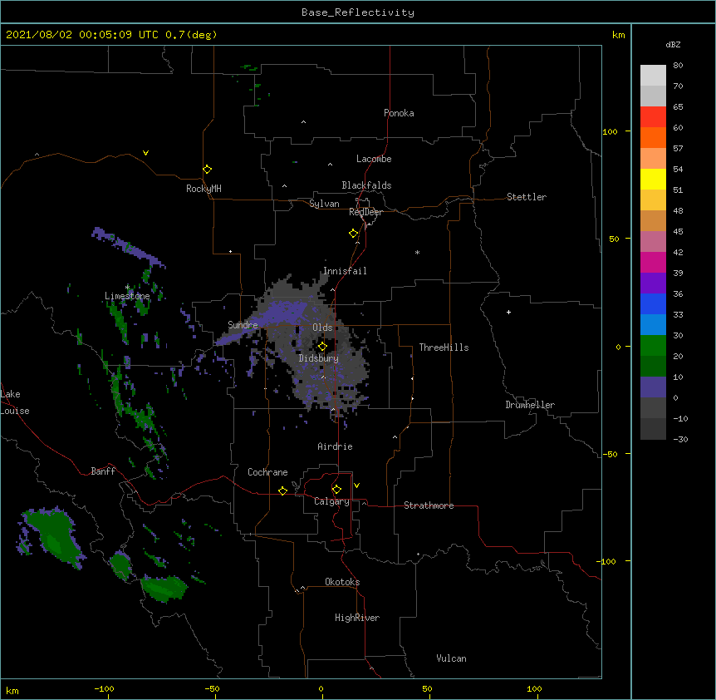Viewport: 716px width, 700px height.
Task: Select the Olds label
Action: [x=322, y=328]
